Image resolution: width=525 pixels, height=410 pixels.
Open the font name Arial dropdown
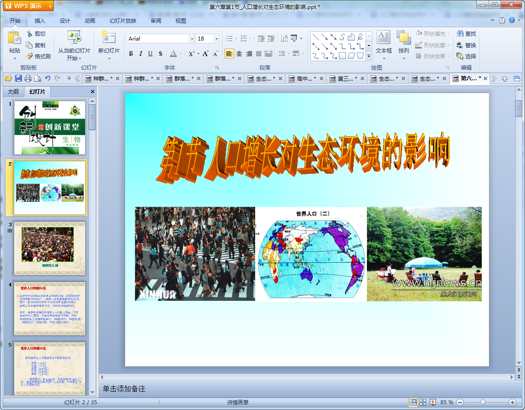(x=192, y=39)
